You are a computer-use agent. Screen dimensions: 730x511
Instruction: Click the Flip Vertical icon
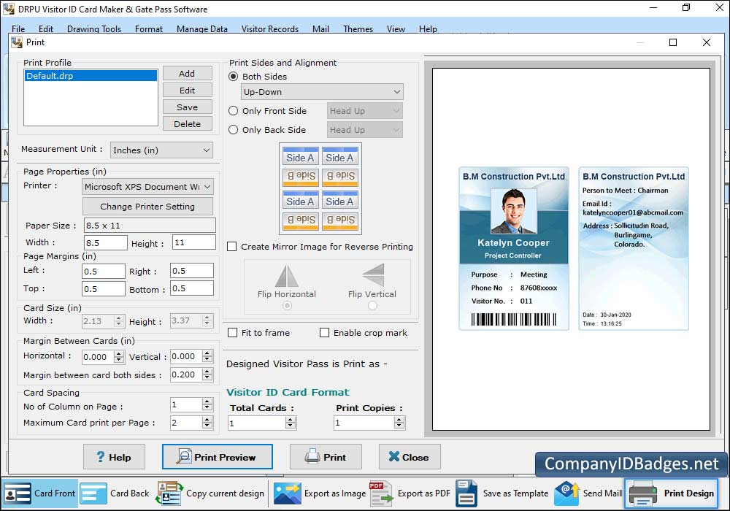tap(373, 274)
